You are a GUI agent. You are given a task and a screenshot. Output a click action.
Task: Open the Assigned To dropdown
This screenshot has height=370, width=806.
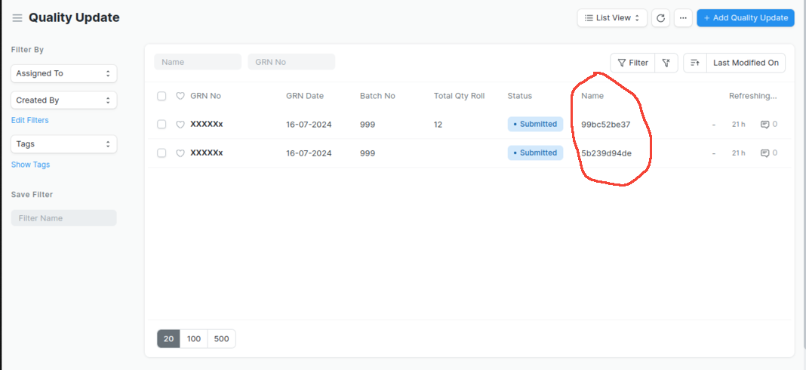coord(63,73)
